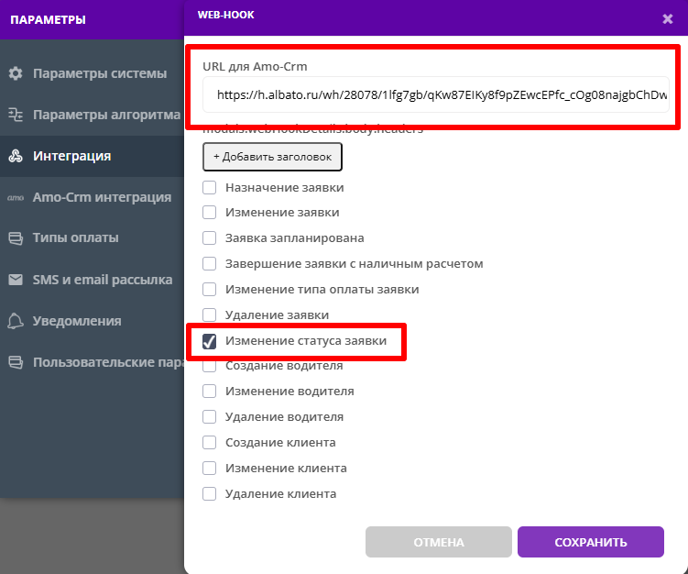Go to Уведомления settings section
This screenshot has height=574, width=688.
pyautogui.click(x=77, y=321)
